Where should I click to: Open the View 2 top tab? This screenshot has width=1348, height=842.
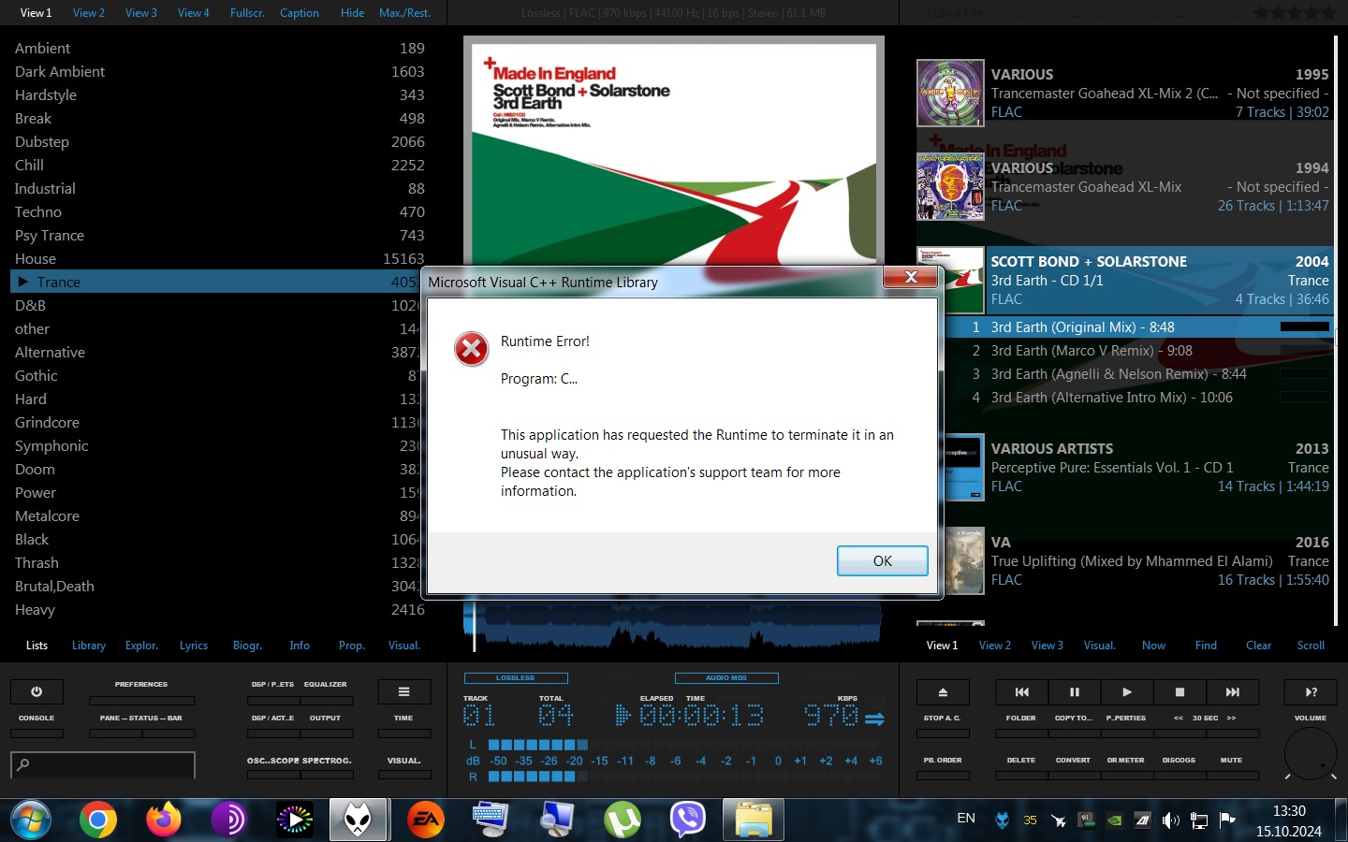(89, 13)
